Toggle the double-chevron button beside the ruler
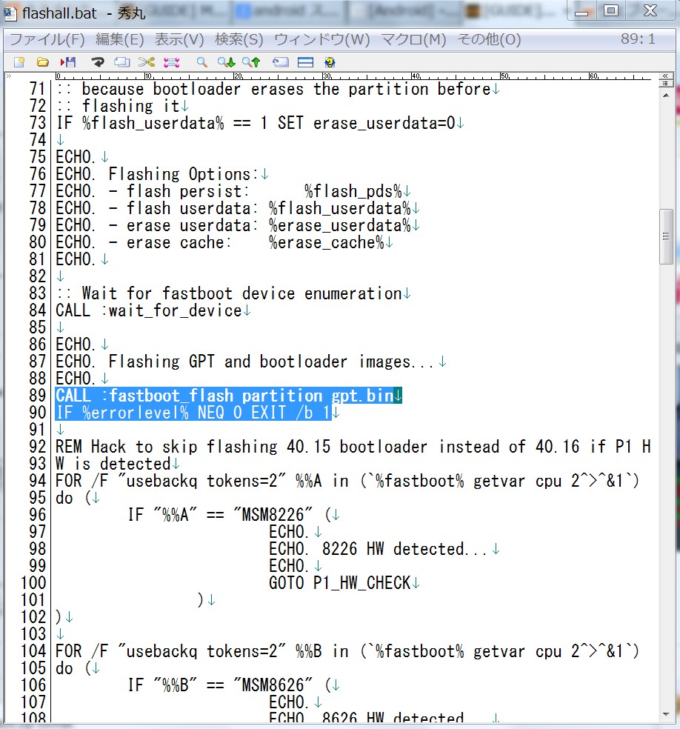680x729 pixels. (x=666, y=76)
